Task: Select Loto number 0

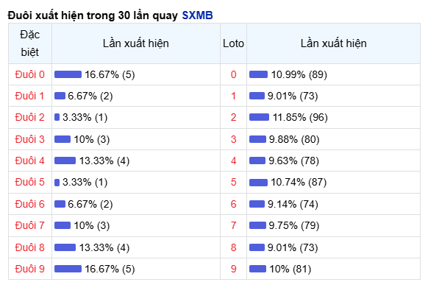Action: click(233, 74)
